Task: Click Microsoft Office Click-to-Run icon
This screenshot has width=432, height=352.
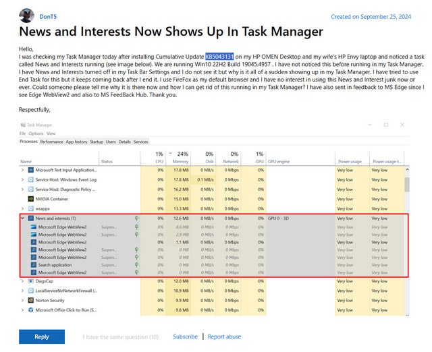Action: 31,310
